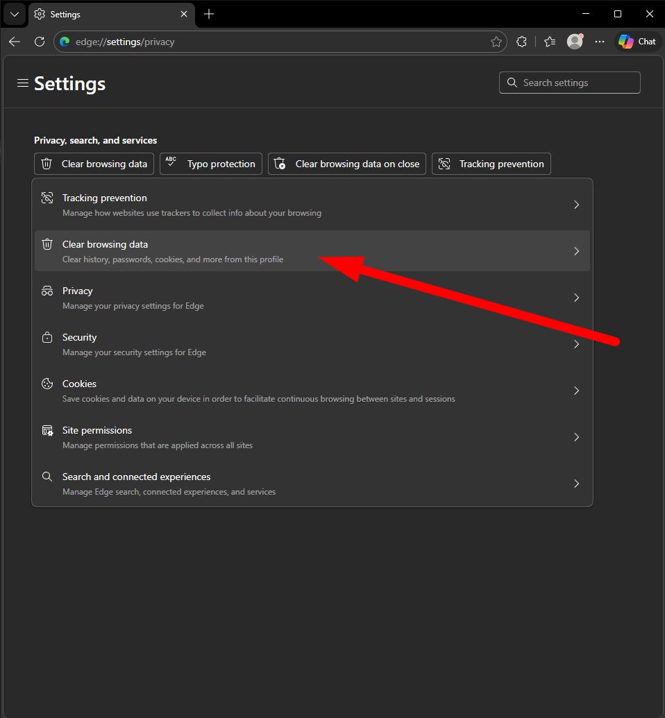Add this page to favorites star
This screenshot has height=718, width=665.
pos(496,42)
